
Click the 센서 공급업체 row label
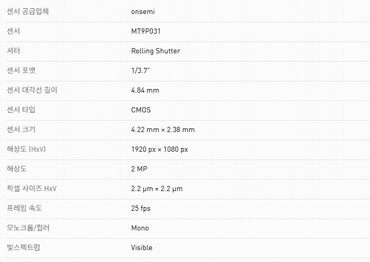point(29,11)
